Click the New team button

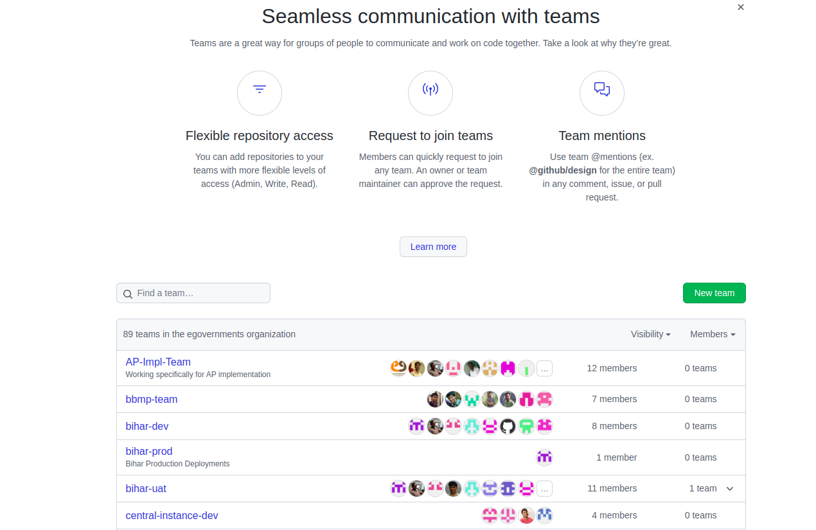(714, 293)
